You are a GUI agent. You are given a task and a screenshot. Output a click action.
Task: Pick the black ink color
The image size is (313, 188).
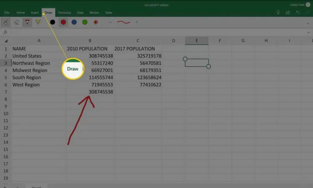coord(53,22)
